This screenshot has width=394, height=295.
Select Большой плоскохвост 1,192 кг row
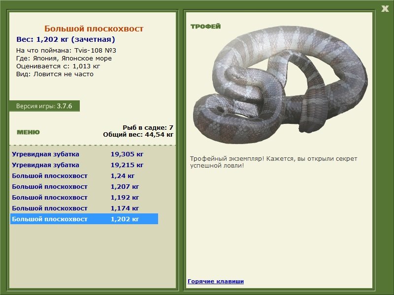(84, 197)
